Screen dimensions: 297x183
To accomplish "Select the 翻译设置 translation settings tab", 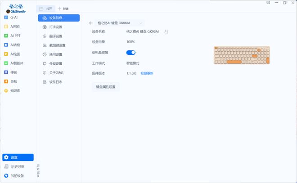I will (55, 36).
